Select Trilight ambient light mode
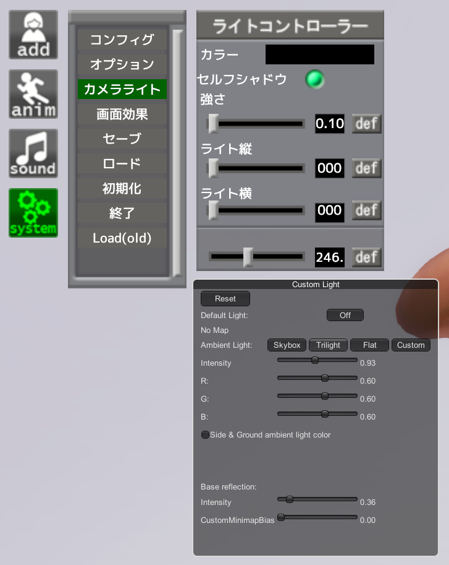This screenshot has height=565, width=449. (328, 345)
